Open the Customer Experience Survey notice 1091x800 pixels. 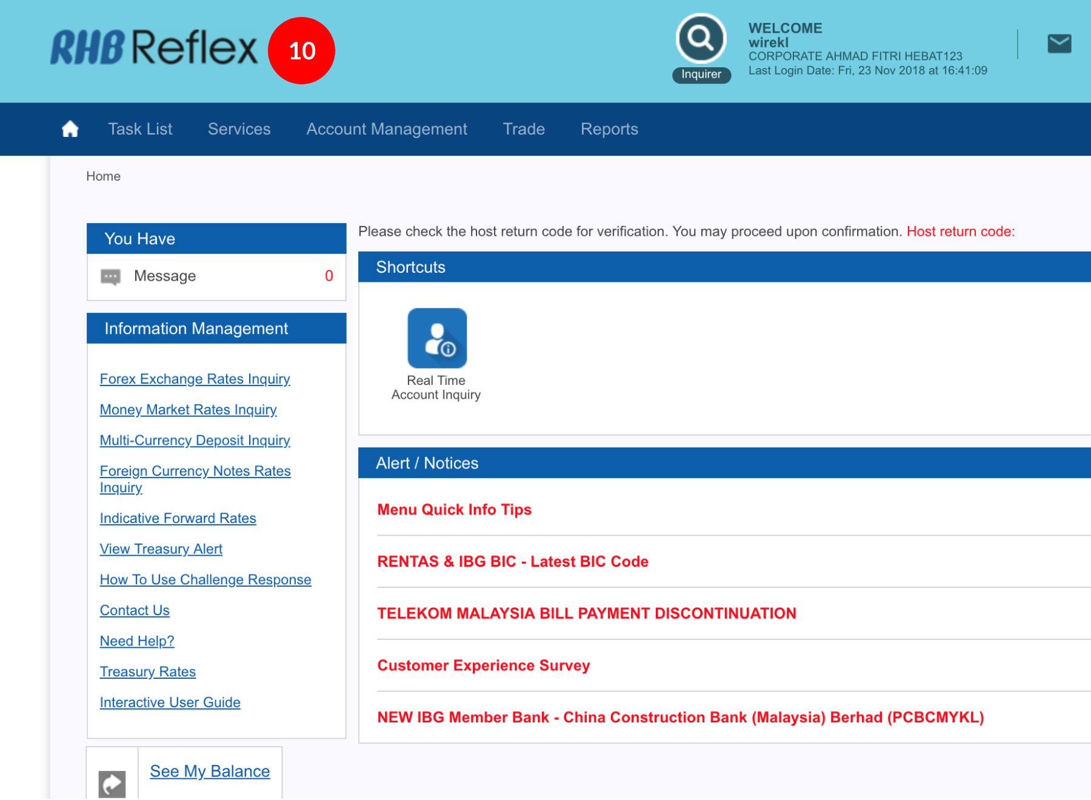(483, 665)
